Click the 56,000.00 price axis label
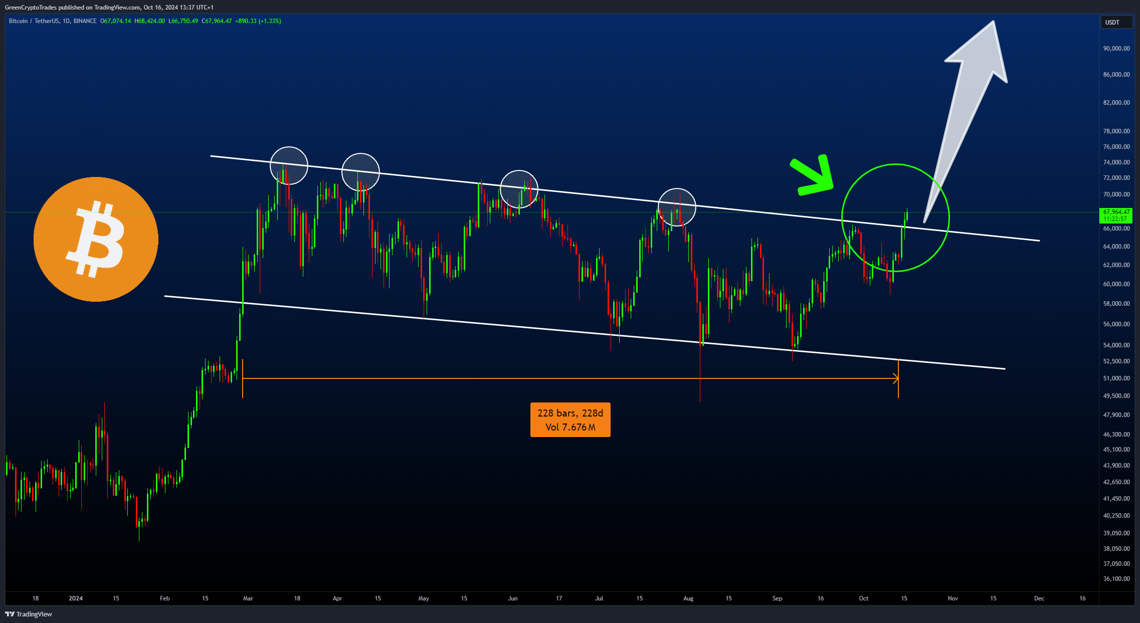The width and height of the screenshot is (1140, 623). click(1116, 324)
